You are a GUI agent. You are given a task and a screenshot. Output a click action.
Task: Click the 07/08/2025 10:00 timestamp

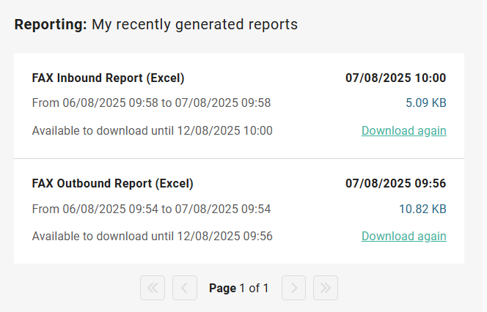click(395, 78)
